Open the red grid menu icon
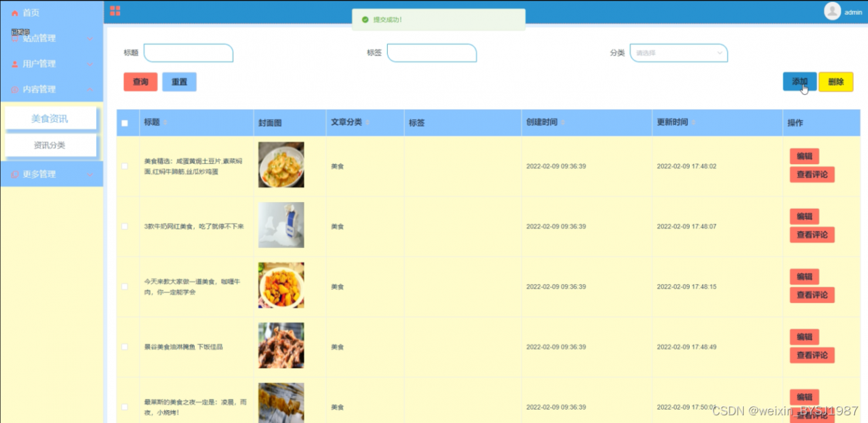Viewport: 868px width, 423px height. pyautogui.click(x=115, y=11)
